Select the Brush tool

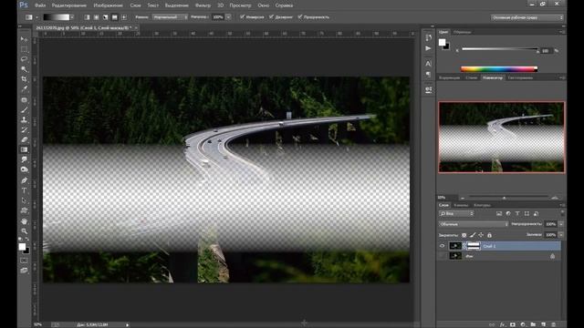point(25,110)
